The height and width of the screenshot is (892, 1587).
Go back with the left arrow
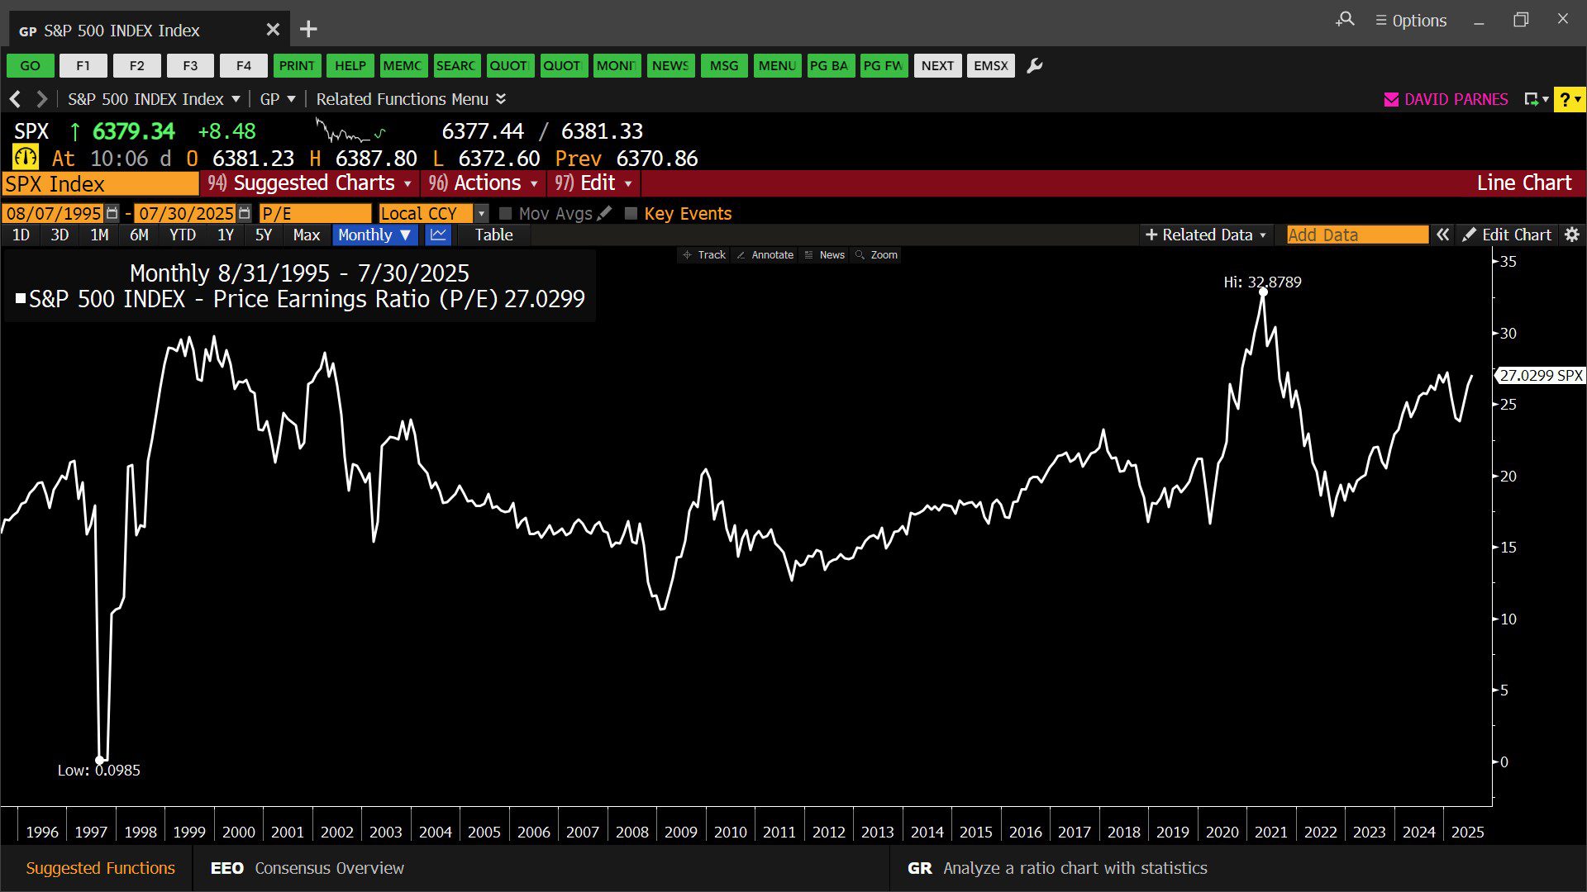coord(15,99)
